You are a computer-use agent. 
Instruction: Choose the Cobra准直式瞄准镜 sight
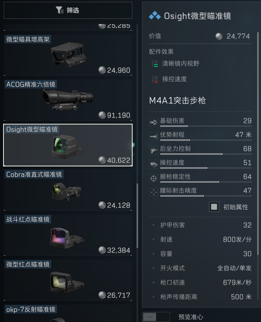(x=68, y=190)
